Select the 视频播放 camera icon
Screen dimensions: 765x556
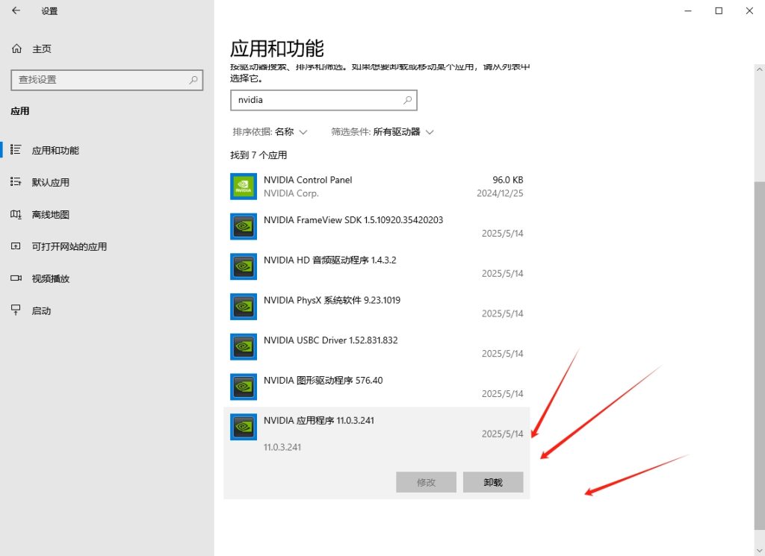click(x=16, y=278)
